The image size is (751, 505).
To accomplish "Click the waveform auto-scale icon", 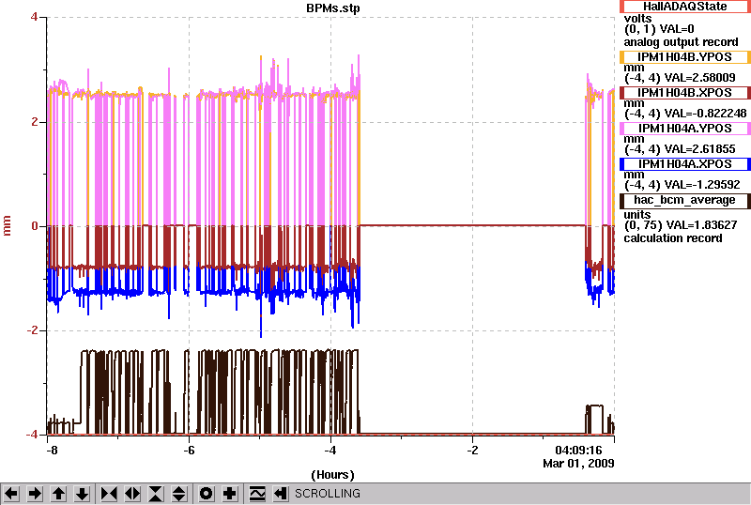I will [x=257, y=494].
